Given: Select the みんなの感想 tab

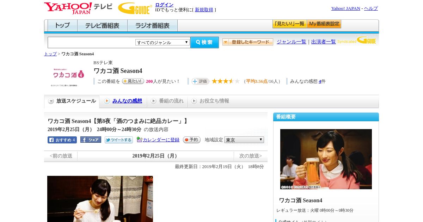Looking at the screenshot, I should point(123,101).
